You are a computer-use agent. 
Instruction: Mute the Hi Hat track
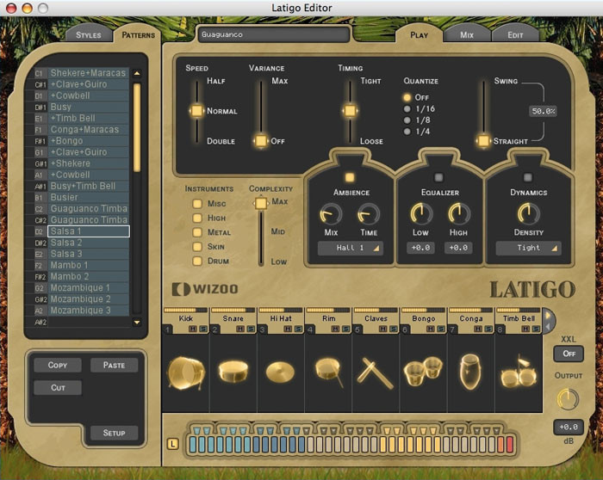pyautogui.click(x=288, y=329)
